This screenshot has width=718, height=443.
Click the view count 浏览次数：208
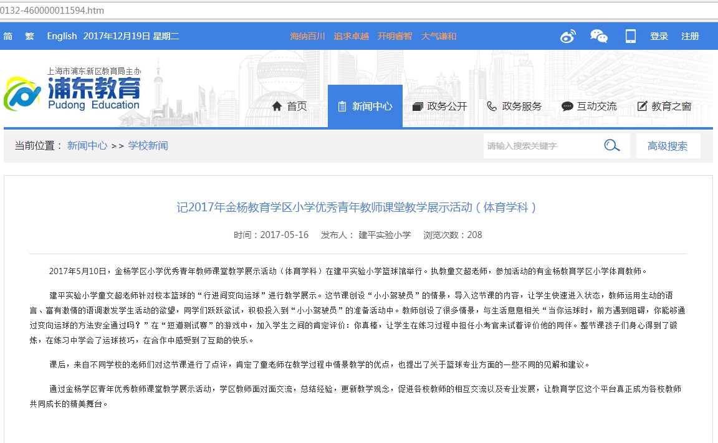point(452,235)
